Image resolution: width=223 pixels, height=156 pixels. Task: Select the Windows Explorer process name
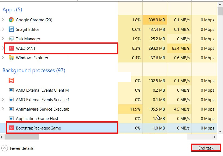tap(32, 58)
